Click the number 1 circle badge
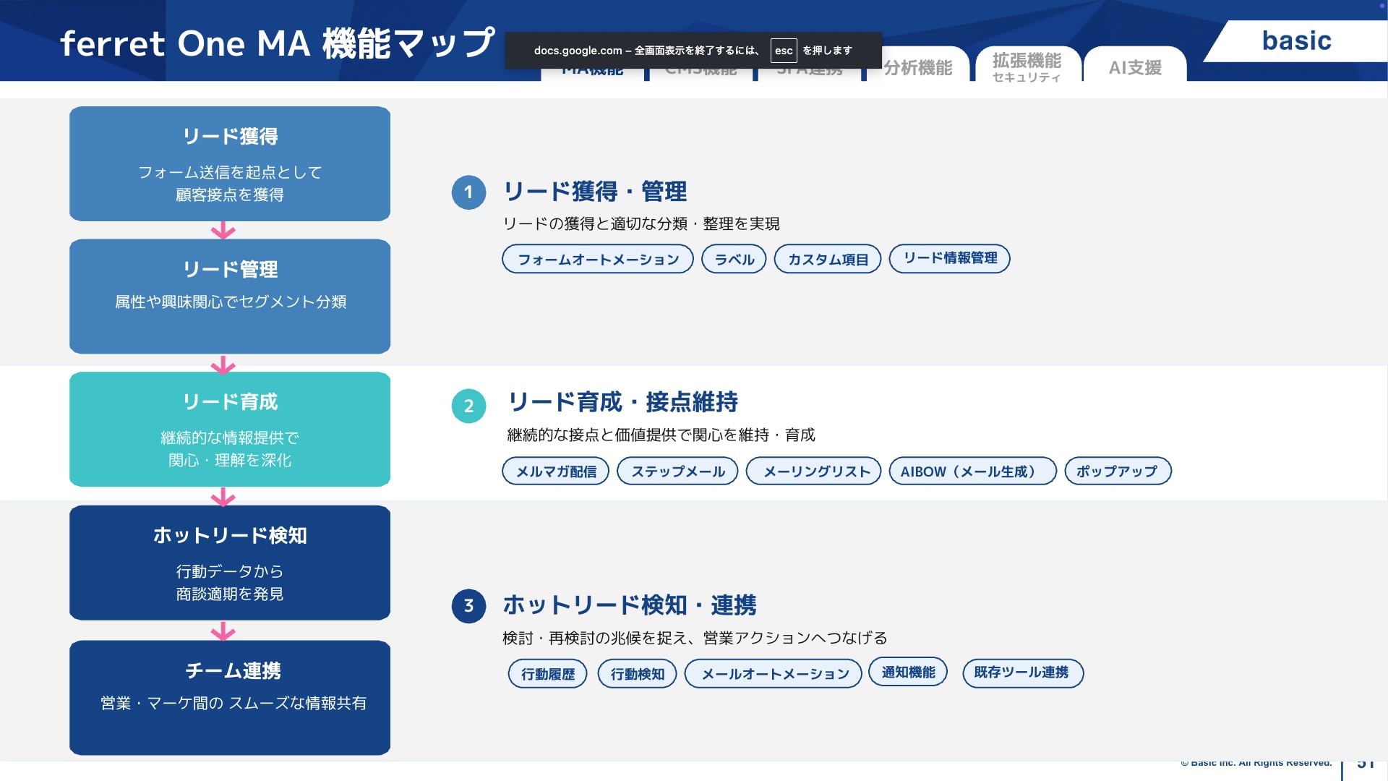The height and width of the screenshot is (781, 1388). 468,192
